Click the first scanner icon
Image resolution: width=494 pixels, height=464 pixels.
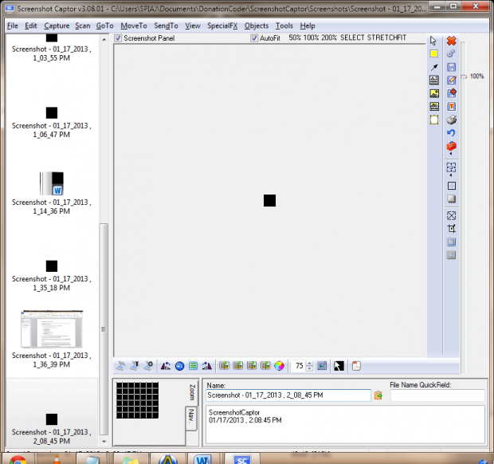[120, 366]
